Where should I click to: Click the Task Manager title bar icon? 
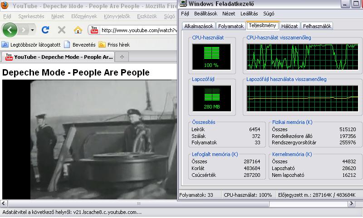tap(183, 3)
